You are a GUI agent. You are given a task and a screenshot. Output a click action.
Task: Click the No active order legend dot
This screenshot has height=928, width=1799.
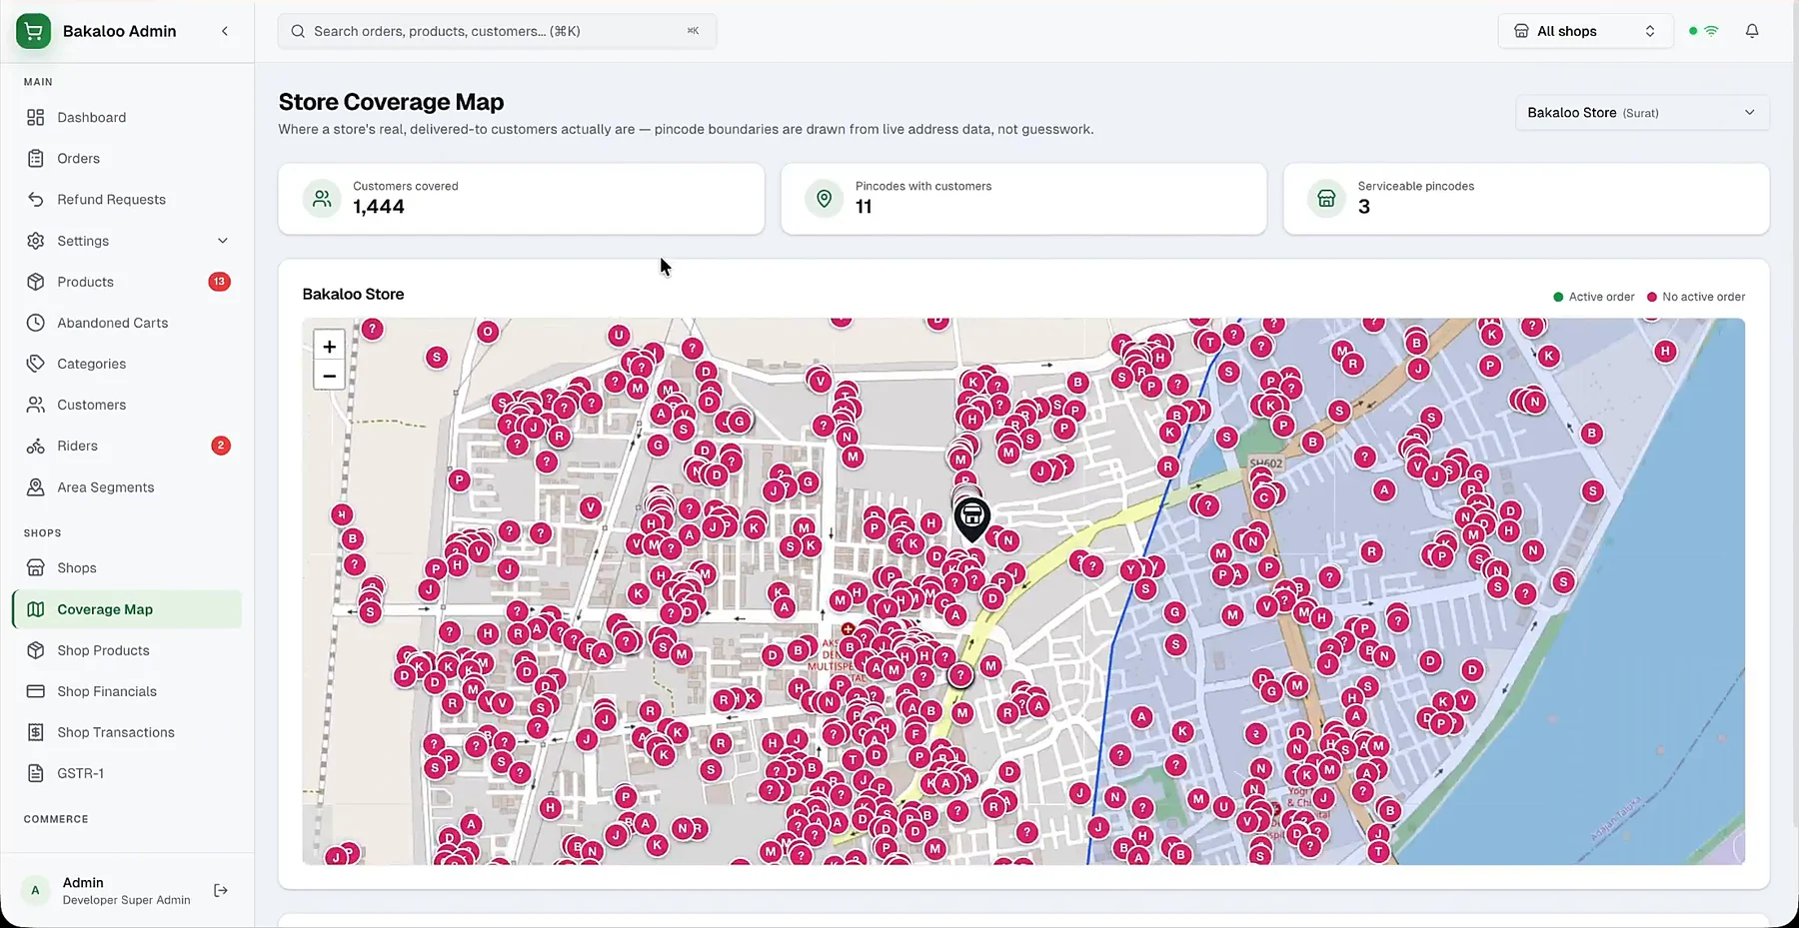coord(1652,297)
